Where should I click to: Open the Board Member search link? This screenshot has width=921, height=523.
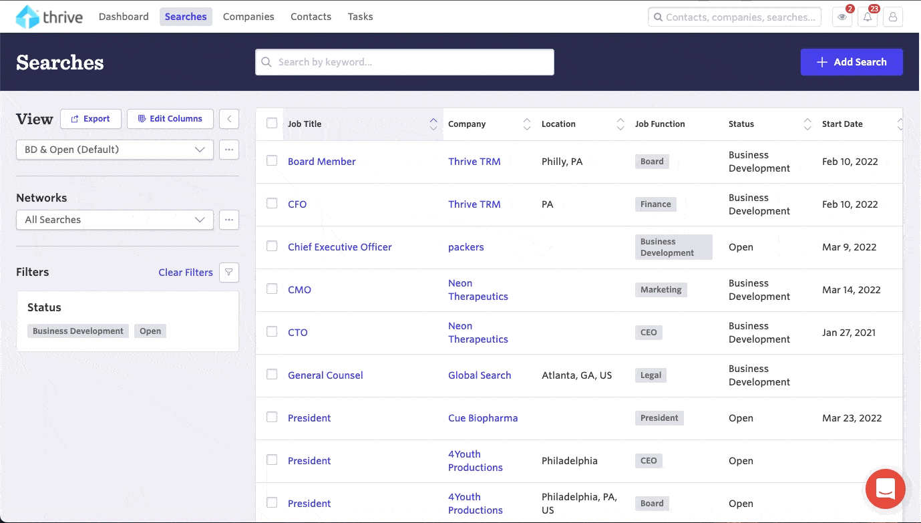[x=322, y=162]
